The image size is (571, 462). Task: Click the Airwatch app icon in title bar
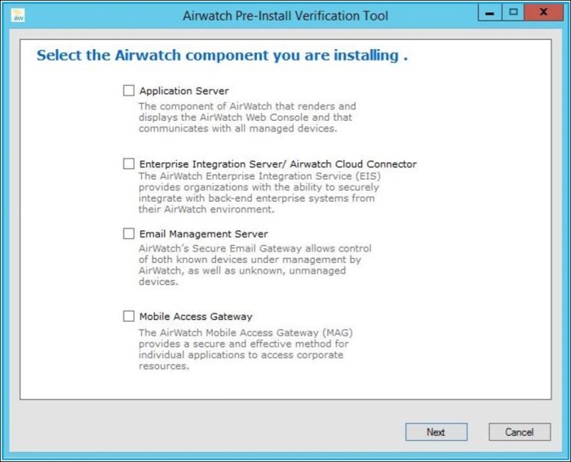pos(18,16)
